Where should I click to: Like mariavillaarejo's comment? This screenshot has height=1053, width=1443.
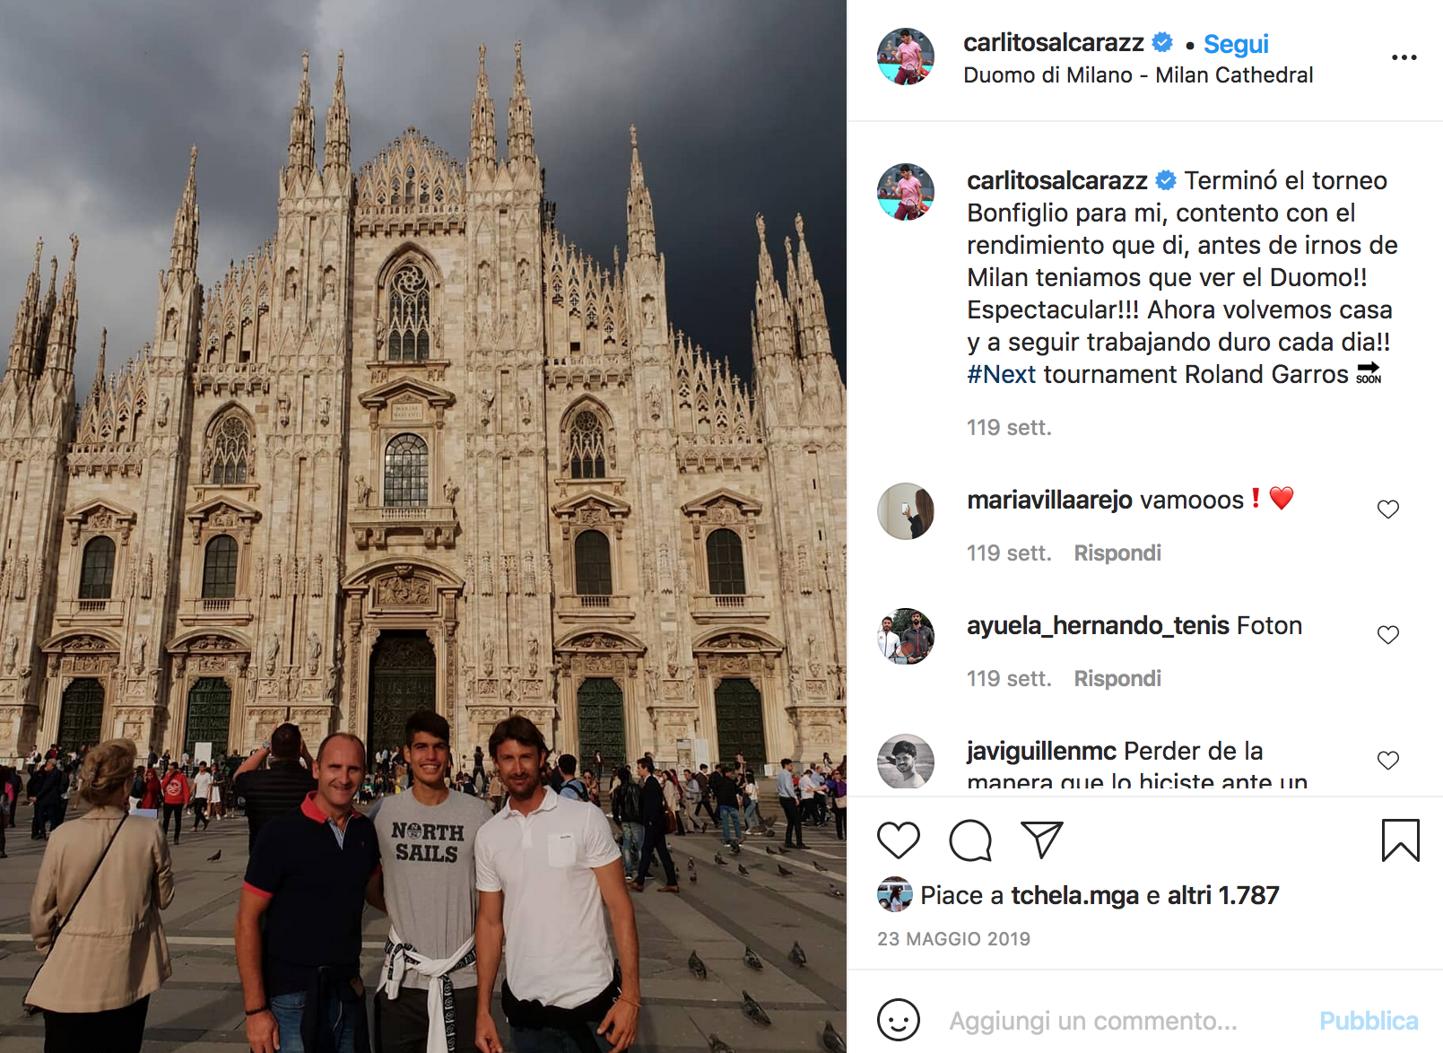point(1387,509)
